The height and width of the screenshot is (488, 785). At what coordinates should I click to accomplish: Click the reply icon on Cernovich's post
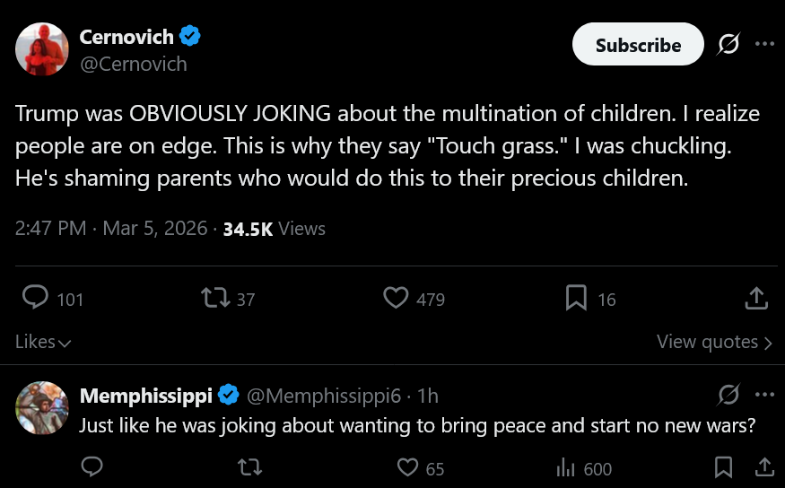[35, 298]
